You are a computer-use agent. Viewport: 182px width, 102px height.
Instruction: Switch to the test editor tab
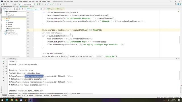click(44, 9)
